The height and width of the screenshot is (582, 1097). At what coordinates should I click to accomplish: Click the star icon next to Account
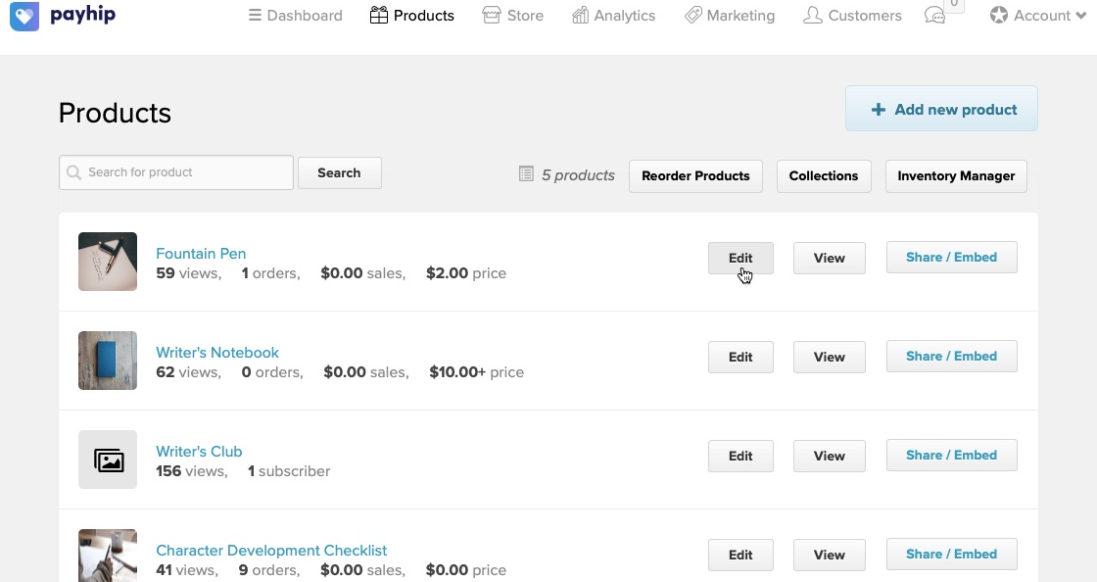pos(998,15)
